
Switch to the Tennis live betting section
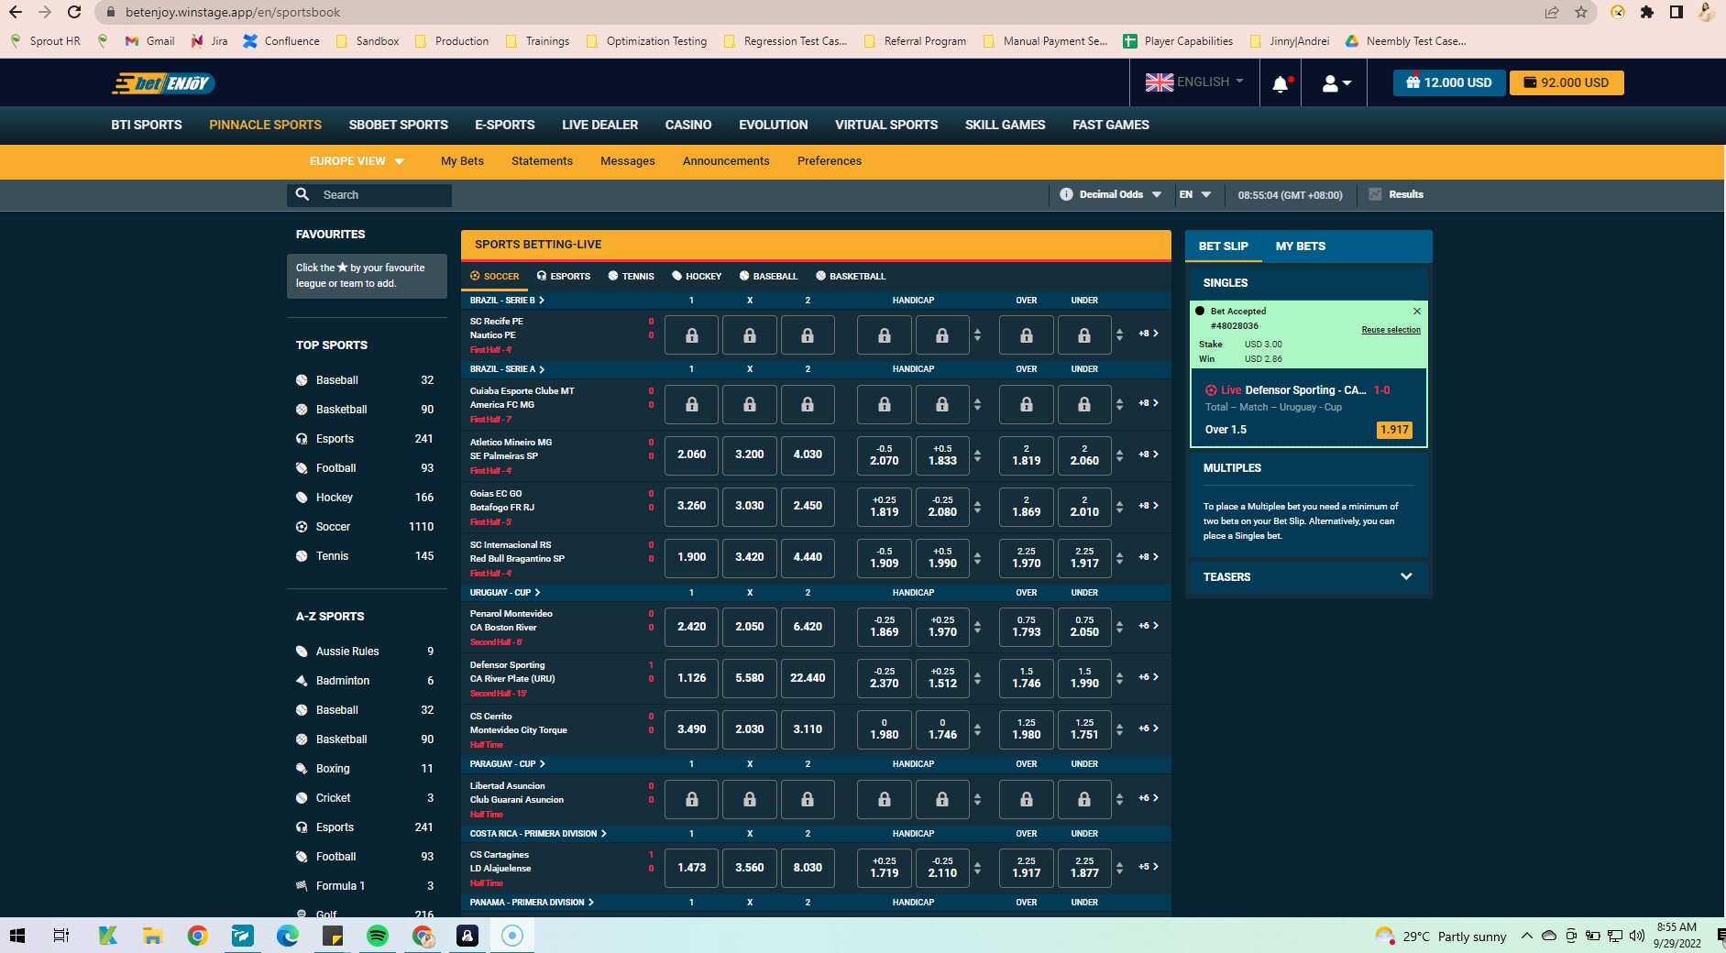coord(632,276)
